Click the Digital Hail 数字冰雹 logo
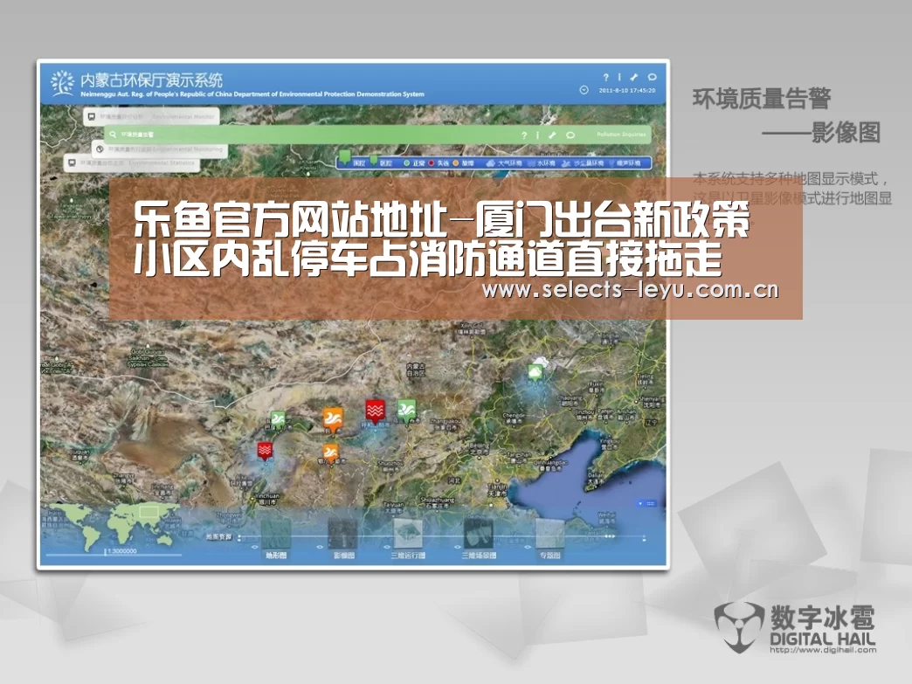Screen dimensions: 912x684 [x=795, y=628]
